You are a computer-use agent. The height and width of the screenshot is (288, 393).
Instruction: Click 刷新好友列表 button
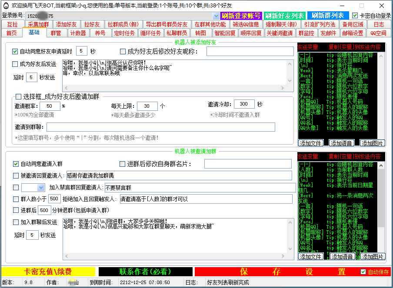point(284,16)
